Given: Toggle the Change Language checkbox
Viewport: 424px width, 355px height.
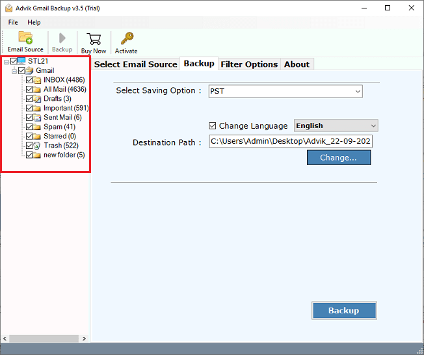Looking at the screenshot, I should 213,125.
